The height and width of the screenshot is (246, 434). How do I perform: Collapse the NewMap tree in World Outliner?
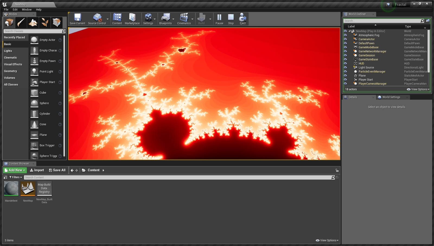coord(349,31)
